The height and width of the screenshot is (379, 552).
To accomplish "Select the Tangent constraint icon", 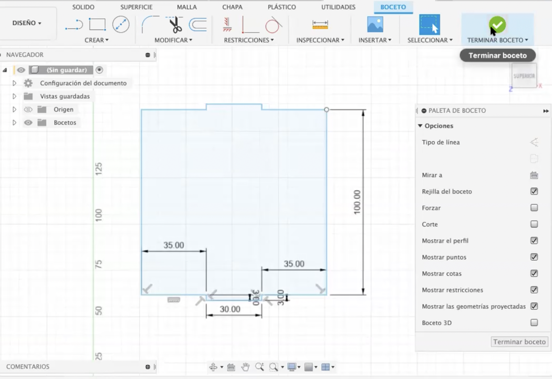I will (x=273, y=24).
